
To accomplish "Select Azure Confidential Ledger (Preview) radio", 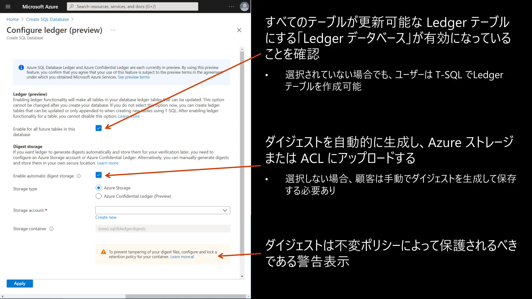I will coord(98,196).
